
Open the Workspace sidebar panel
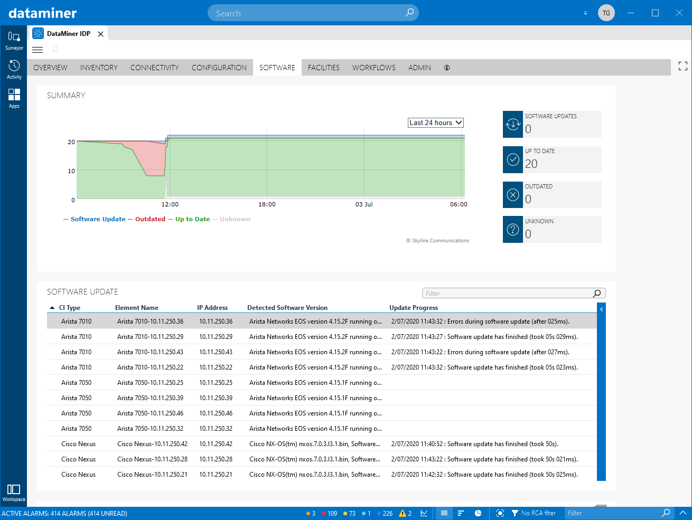[14, 493]
